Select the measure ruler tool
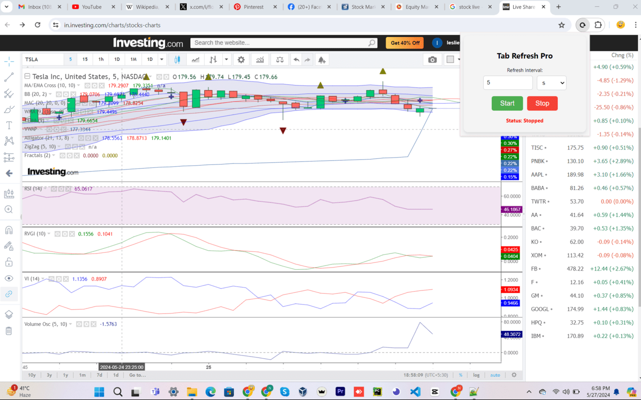This screenshot has width=641, height=400. (x=9, y=193)
